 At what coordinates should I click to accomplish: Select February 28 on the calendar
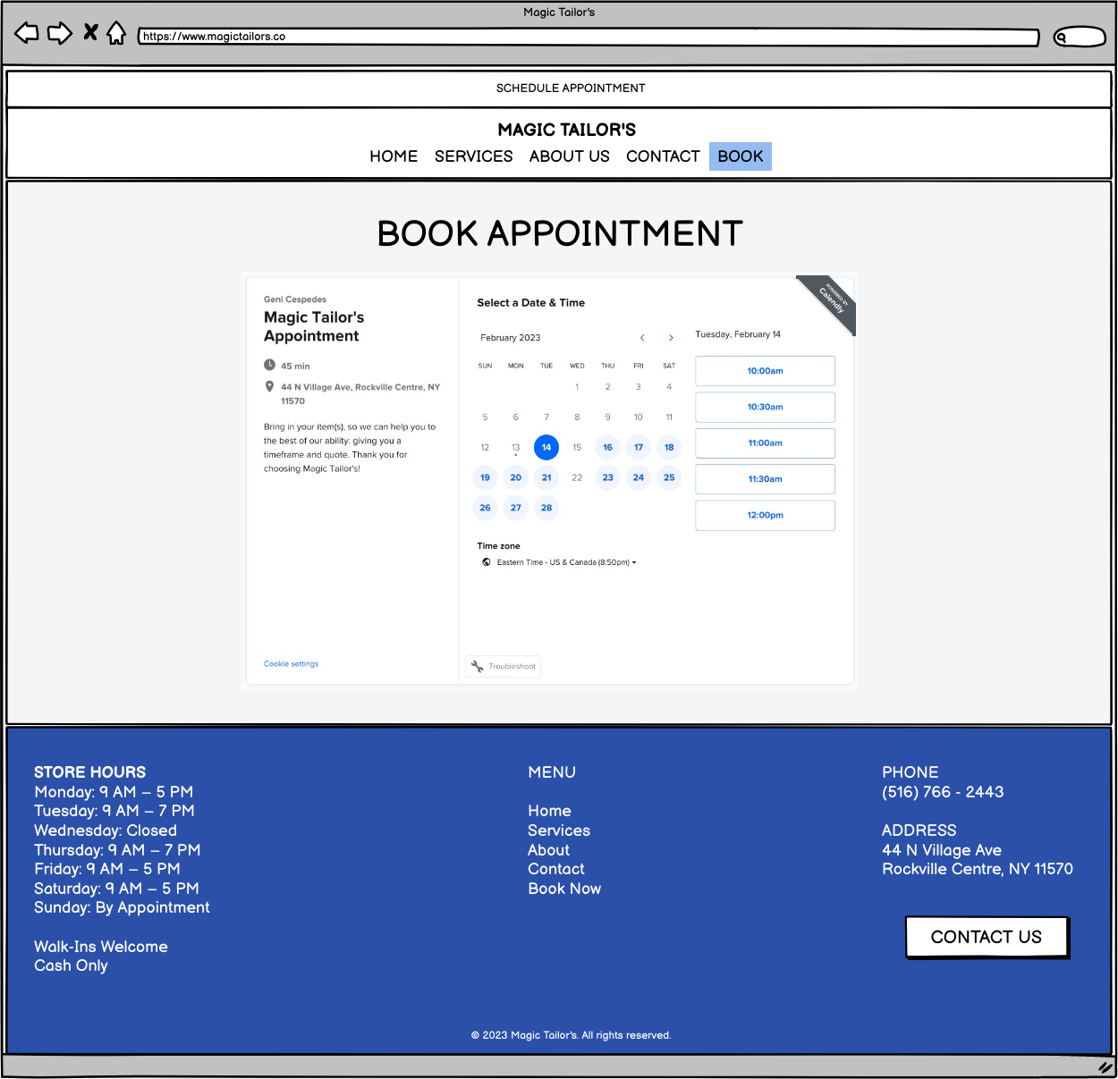tap(546, 508)
